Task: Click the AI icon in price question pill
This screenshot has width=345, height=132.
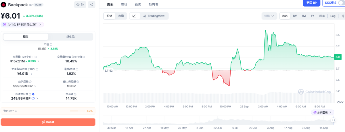Action: point(4,25)
